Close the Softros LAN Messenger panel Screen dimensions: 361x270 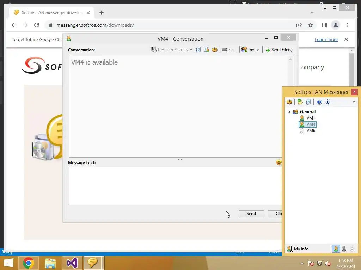pos(354,92)
